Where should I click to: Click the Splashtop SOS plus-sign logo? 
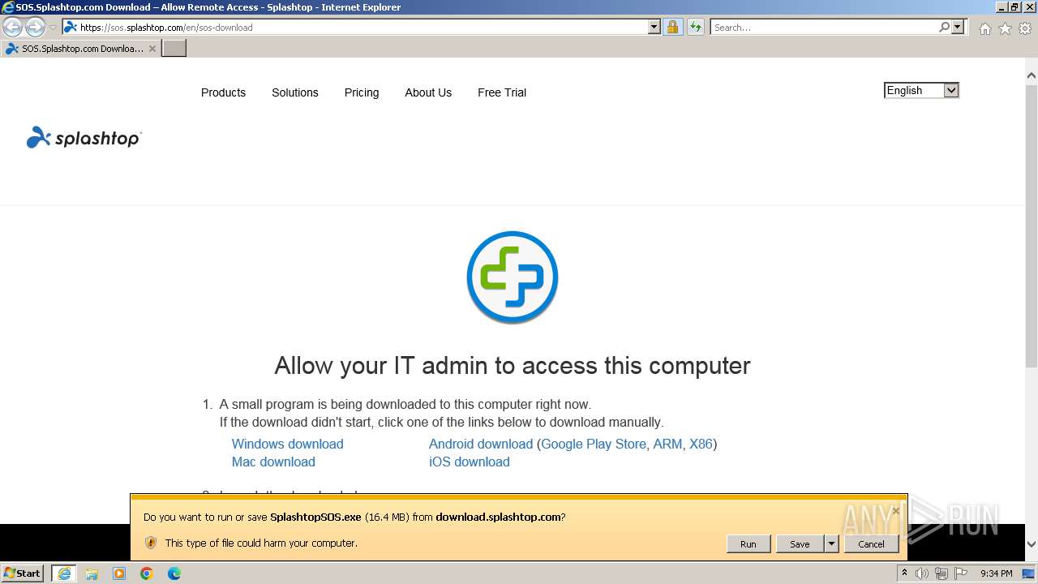pyautogui.click(x=513, y=277)
